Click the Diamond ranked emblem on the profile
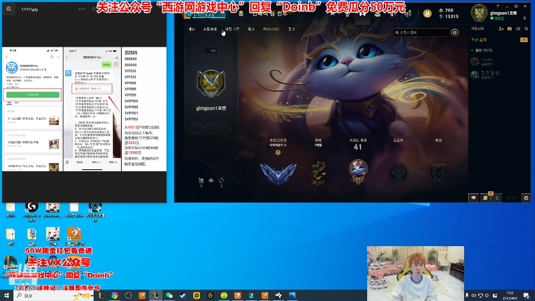 (x=278, y=174)
